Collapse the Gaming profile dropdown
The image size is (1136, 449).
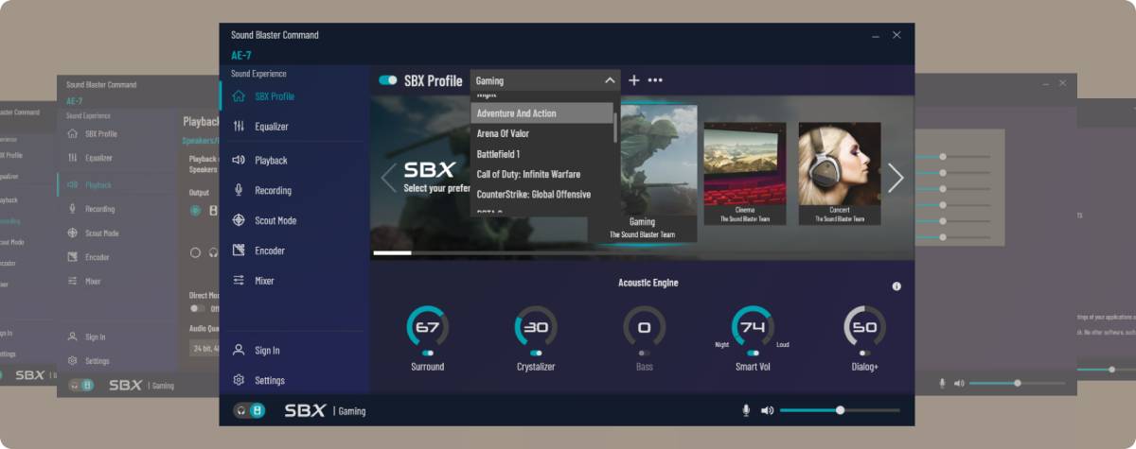pyautogui.click(x=610, y=81)
